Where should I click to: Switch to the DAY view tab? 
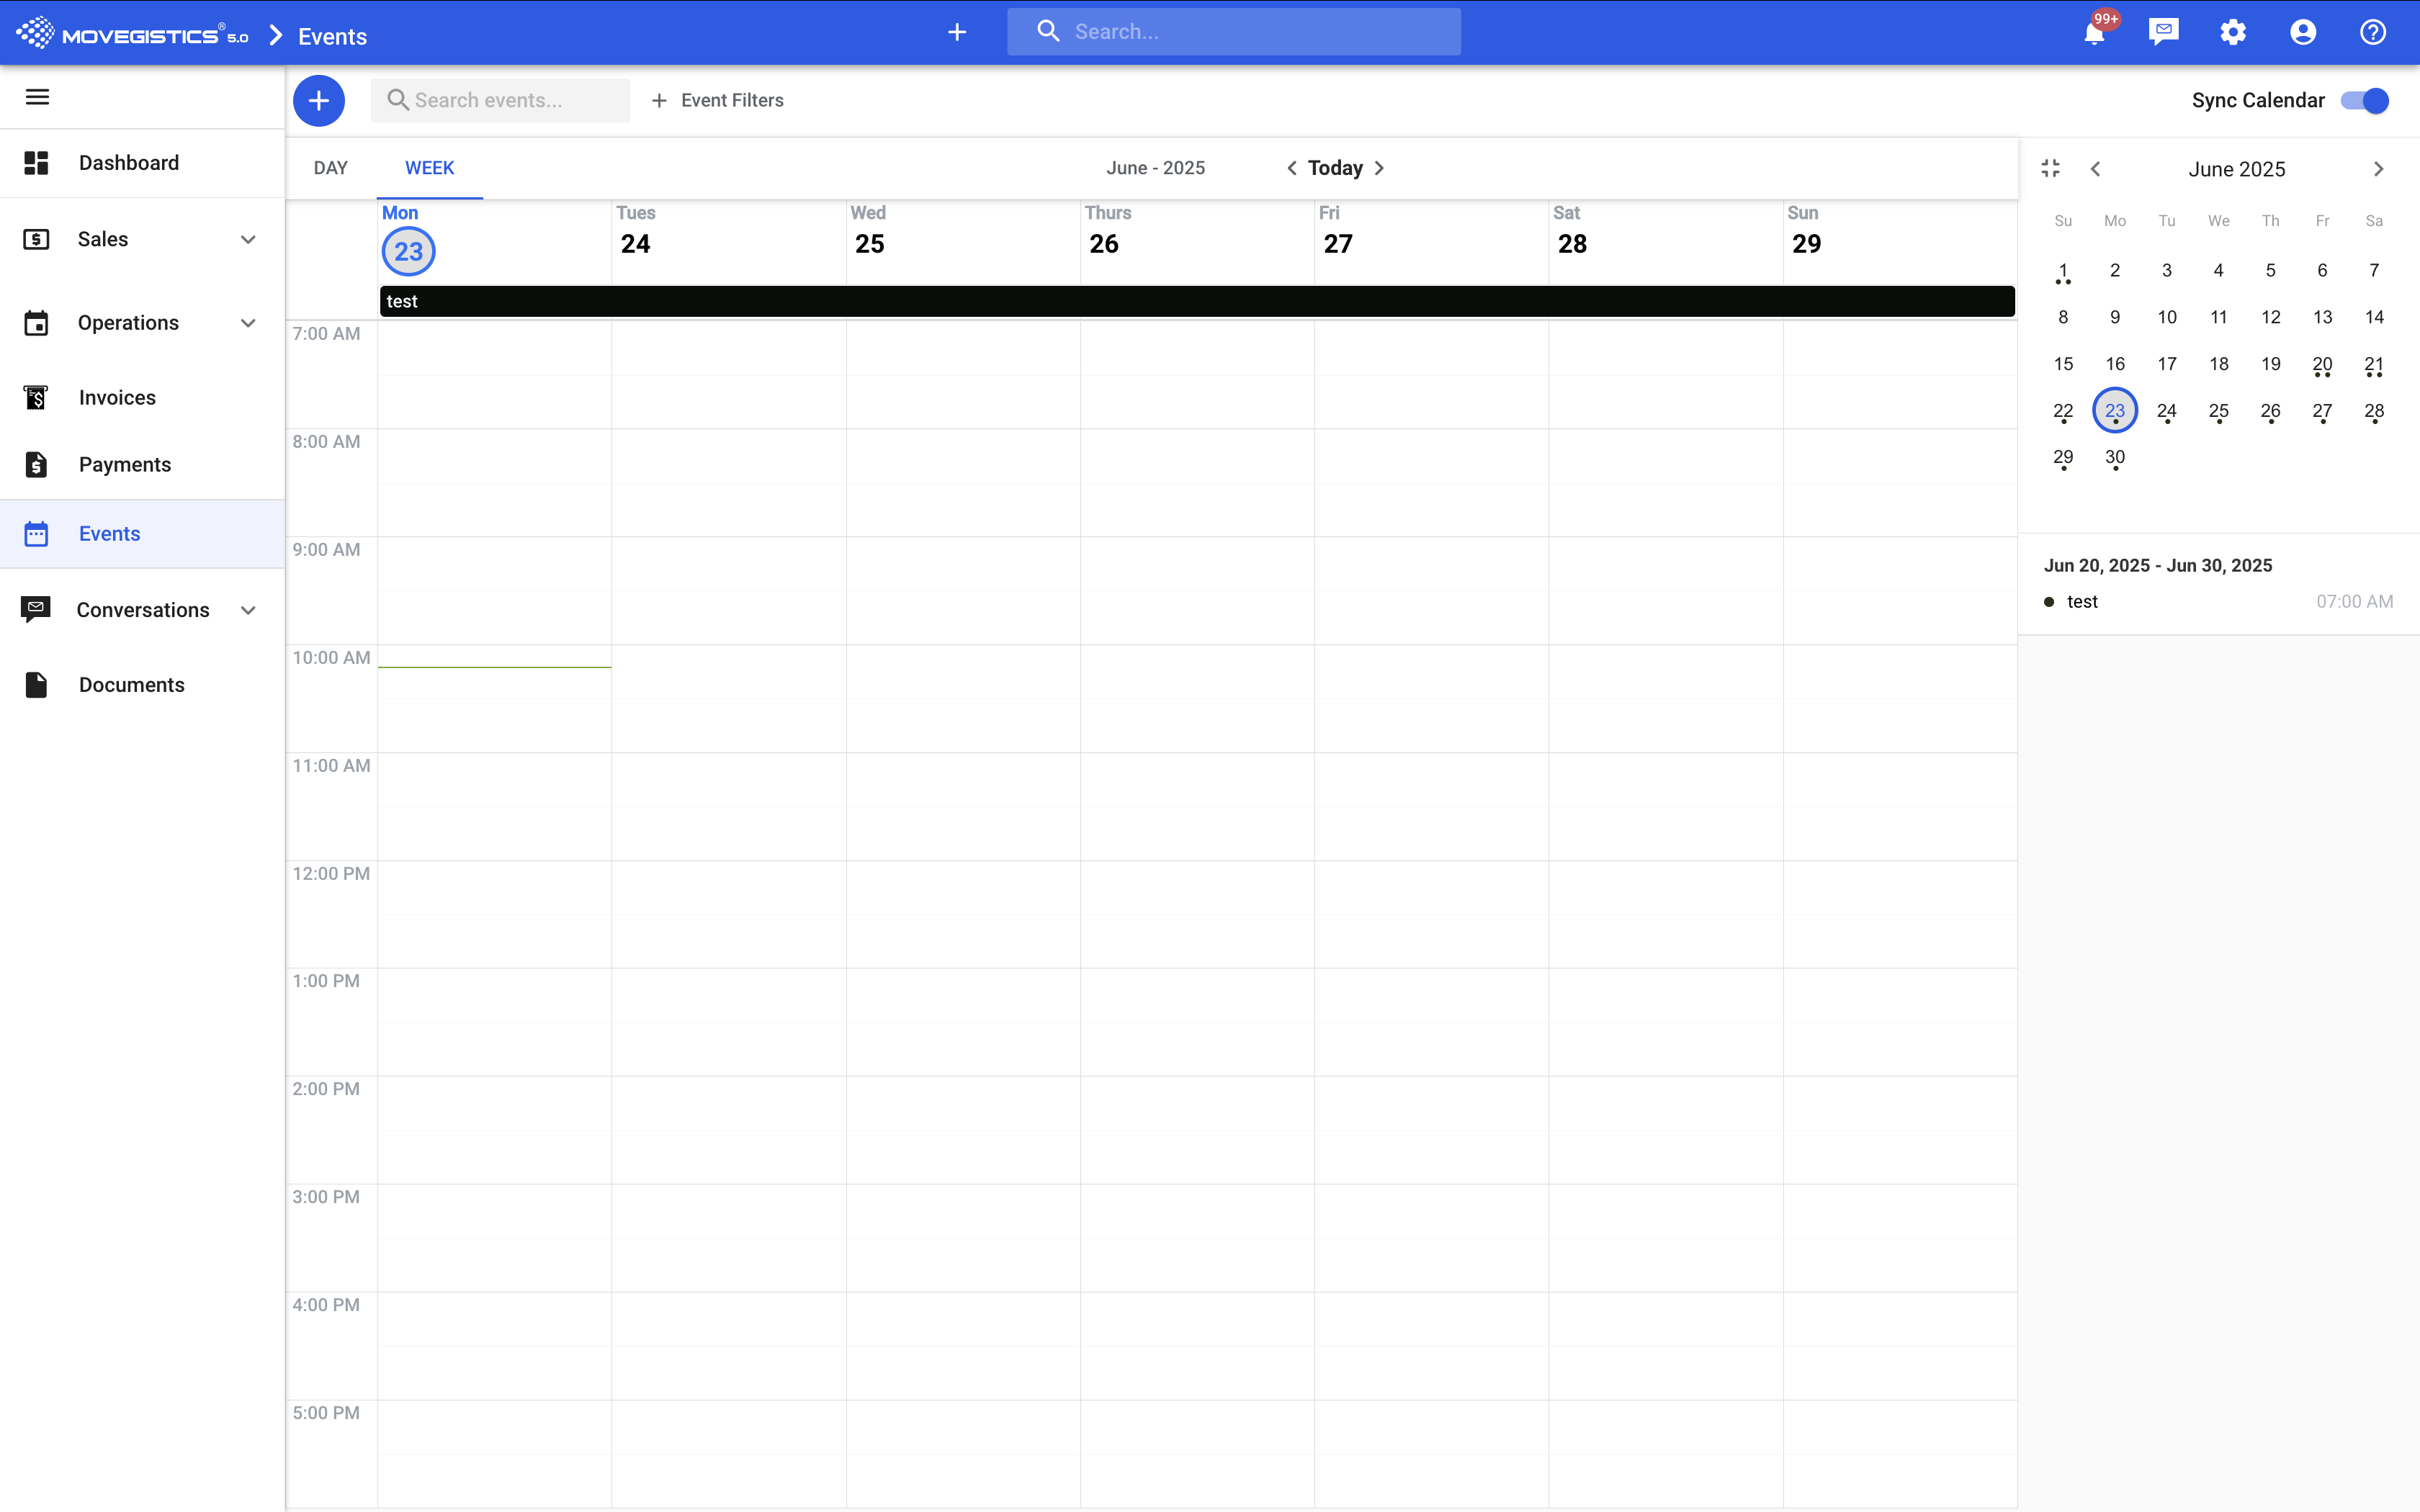[x=330, y=168]
